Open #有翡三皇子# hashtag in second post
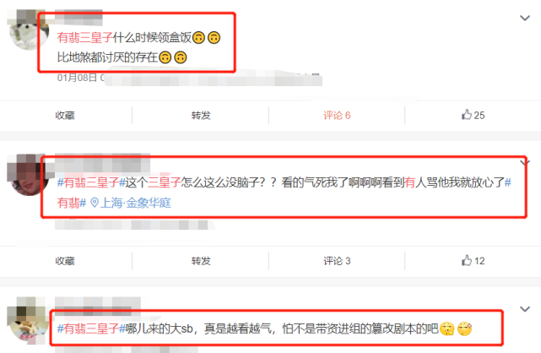This screenshot has height=353, width=541. (x=91, y=182)
